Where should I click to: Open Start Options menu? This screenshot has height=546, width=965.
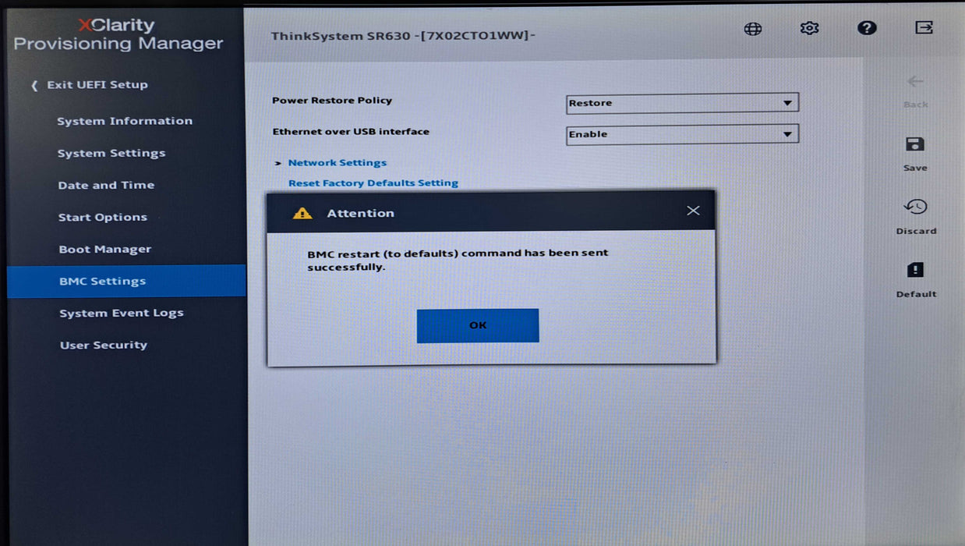pyautogui.click(x=103, y=218)
